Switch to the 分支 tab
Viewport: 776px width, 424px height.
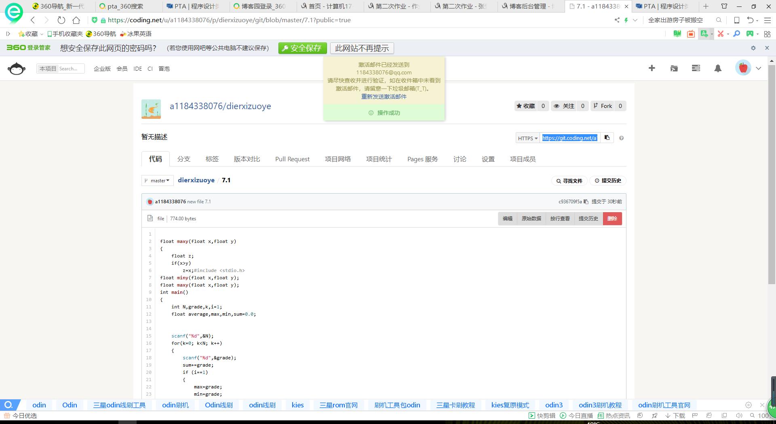183,159
